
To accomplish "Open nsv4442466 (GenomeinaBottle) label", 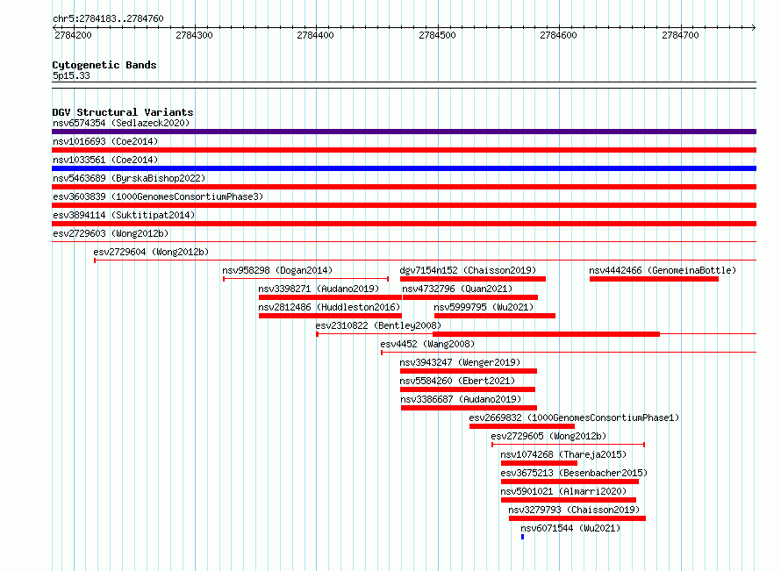I will click(663, 270).
